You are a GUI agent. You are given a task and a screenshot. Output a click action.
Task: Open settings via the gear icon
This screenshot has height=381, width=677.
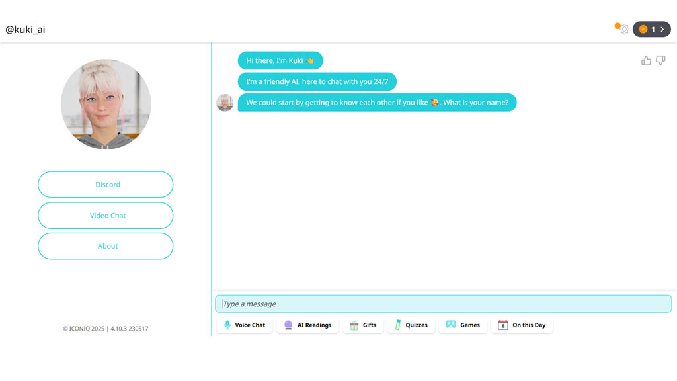point(624,29)
